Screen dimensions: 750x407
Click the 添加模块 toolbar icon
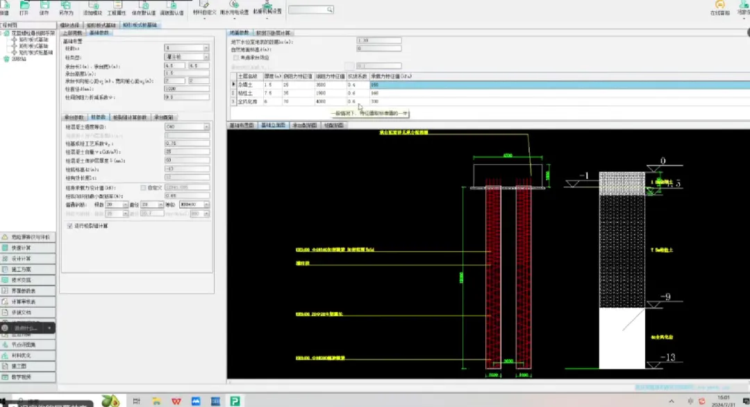tap(93, 8)
